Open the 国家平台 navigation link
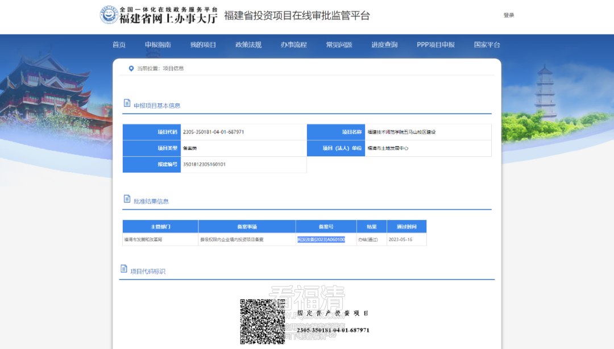Screen dimensions: 614x349 tap(487, 45)
